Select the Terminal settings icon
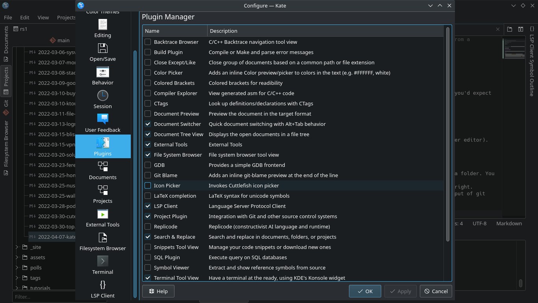The image size is (538, 303). [x=103, y=261]
